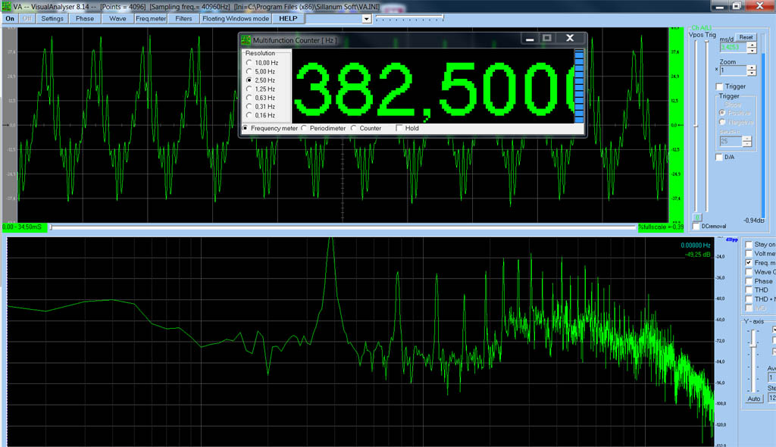The width and height of the screenshot is (776, 447).
Task: Decrease the Zoom value with down arrow
Action: coord(751,73)
